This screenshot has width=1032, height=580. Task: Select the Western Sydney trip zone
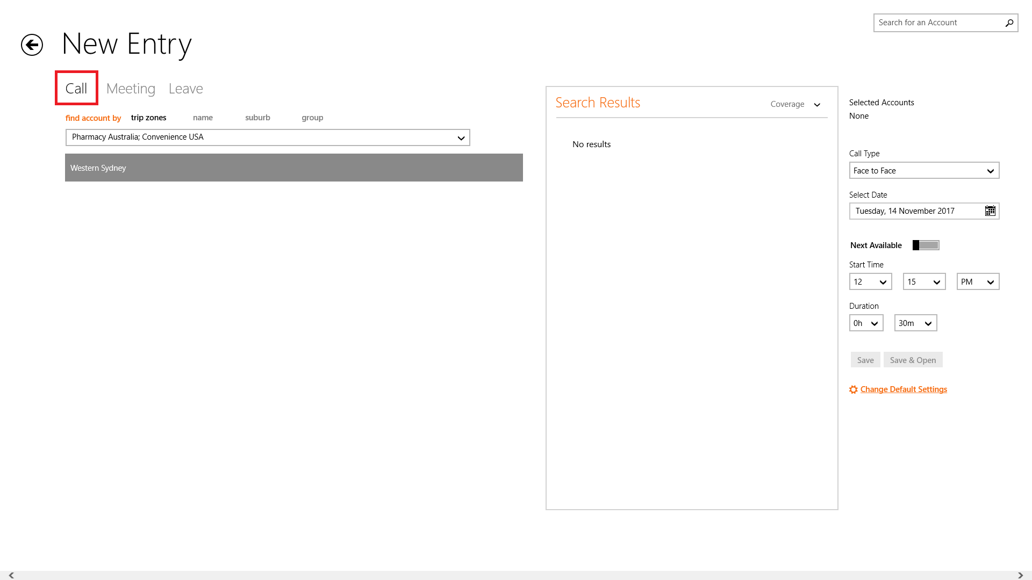click(x=293, y=168)
